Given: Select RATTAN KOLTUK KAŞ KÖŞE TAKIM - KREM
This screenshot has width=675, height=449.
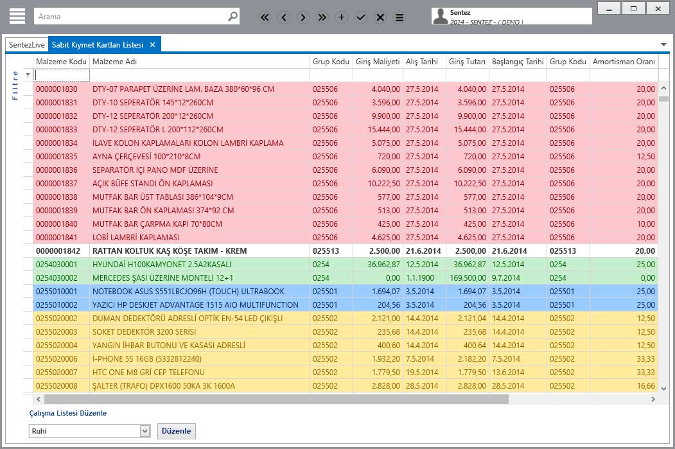Looking at the screenshot, I should (346, 251).
